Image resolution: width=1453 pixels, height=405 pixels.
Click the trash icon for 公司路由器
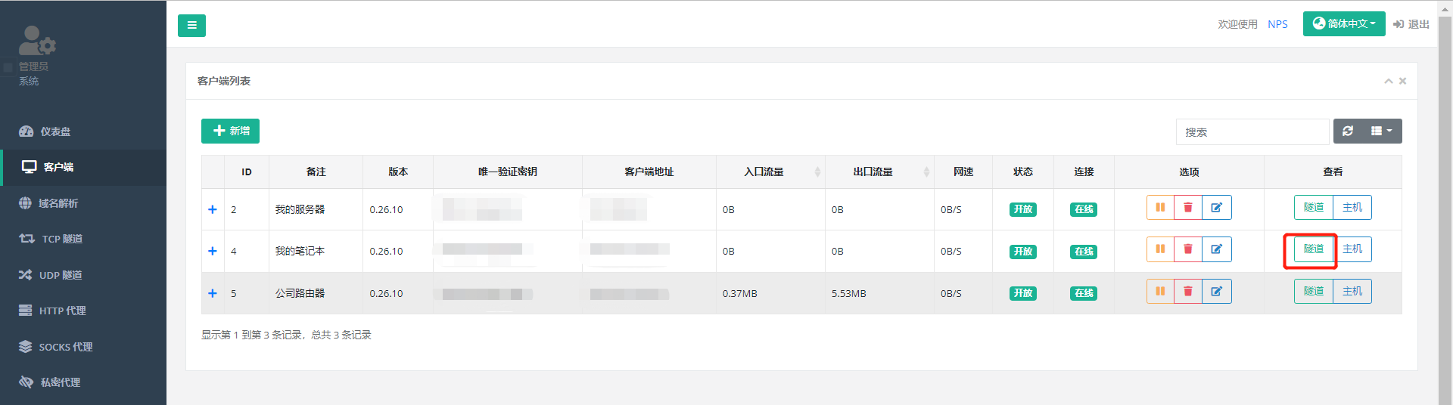click(1187, 292)
